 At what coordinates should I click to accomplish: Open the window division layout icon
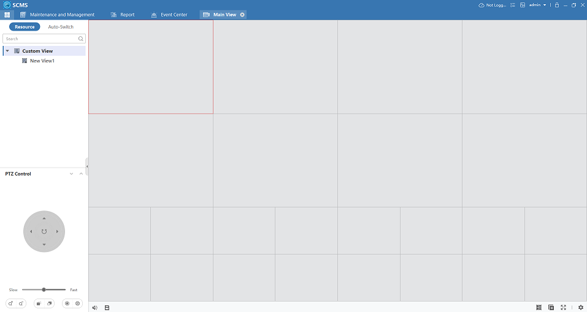pos(539,307)
